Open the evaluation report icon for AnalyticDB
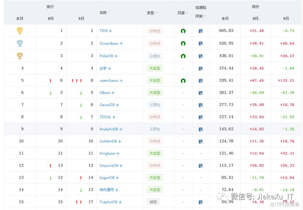The height and width of the screenshot is (210, 303). pyautogui.click(x=201, y=129)
